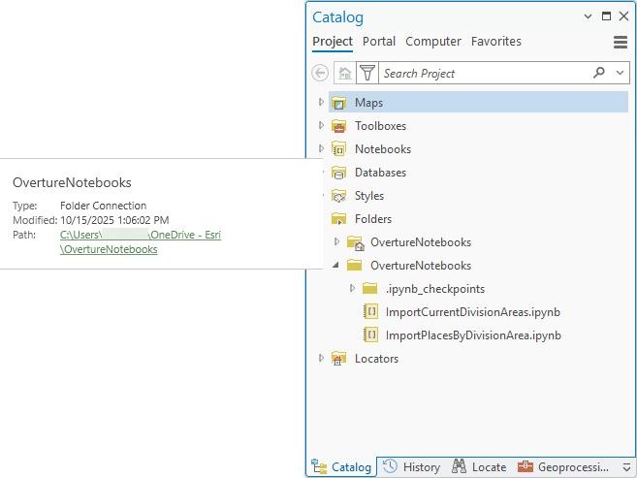Select the Databases tree item
637x478 pixels.
point(380,173)
